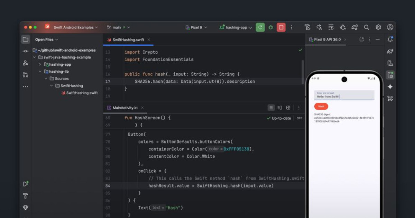Toggle the OFF interactive preview indicator
Image resolution: width=415 pixels, height=218 pixels.
tap(299, 118)
